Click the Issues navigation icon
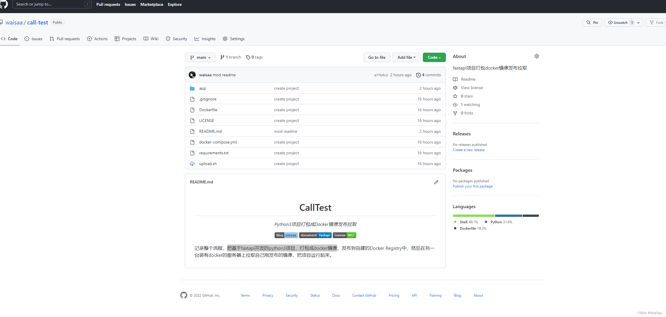 point(26,39)
